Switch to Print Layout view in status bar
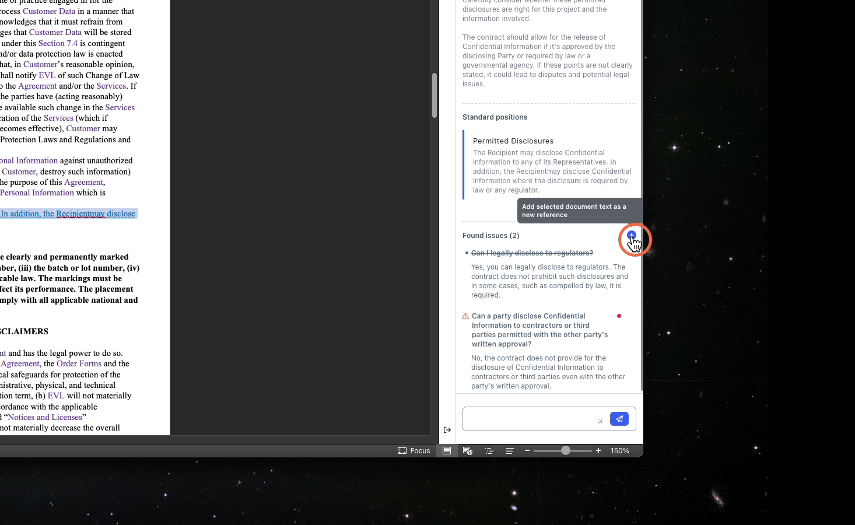 (x=447, y=450)
